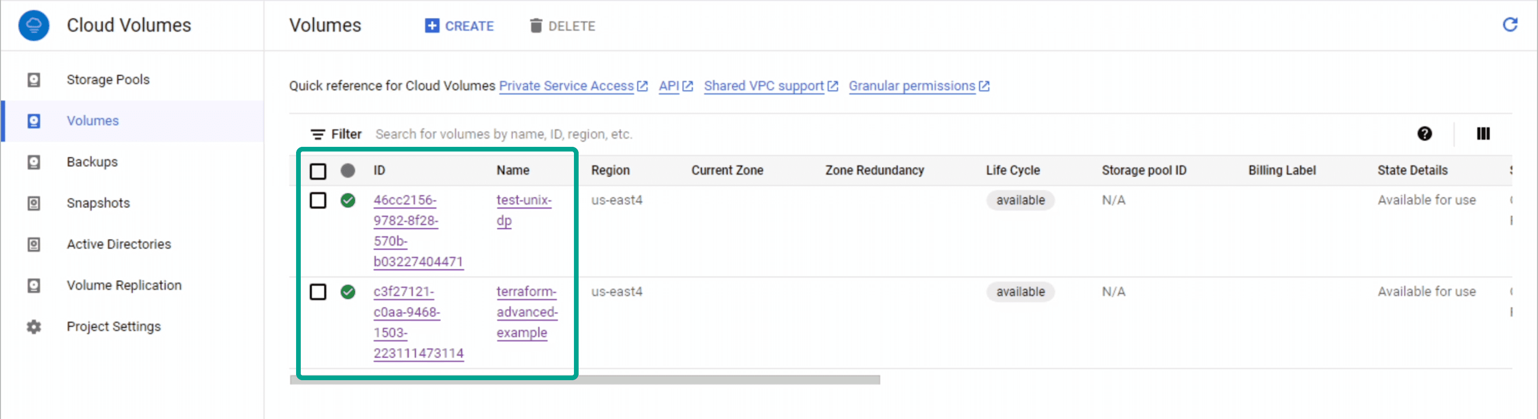Click the Snapshots sidebar icon

[x=34, y=203]
